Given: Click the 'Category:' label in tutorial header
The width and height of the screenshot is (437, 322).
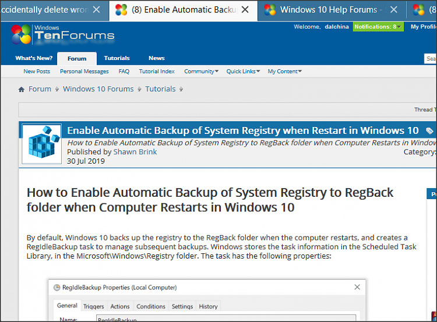Looking at the screenshot, I should [x=420, y=152].
